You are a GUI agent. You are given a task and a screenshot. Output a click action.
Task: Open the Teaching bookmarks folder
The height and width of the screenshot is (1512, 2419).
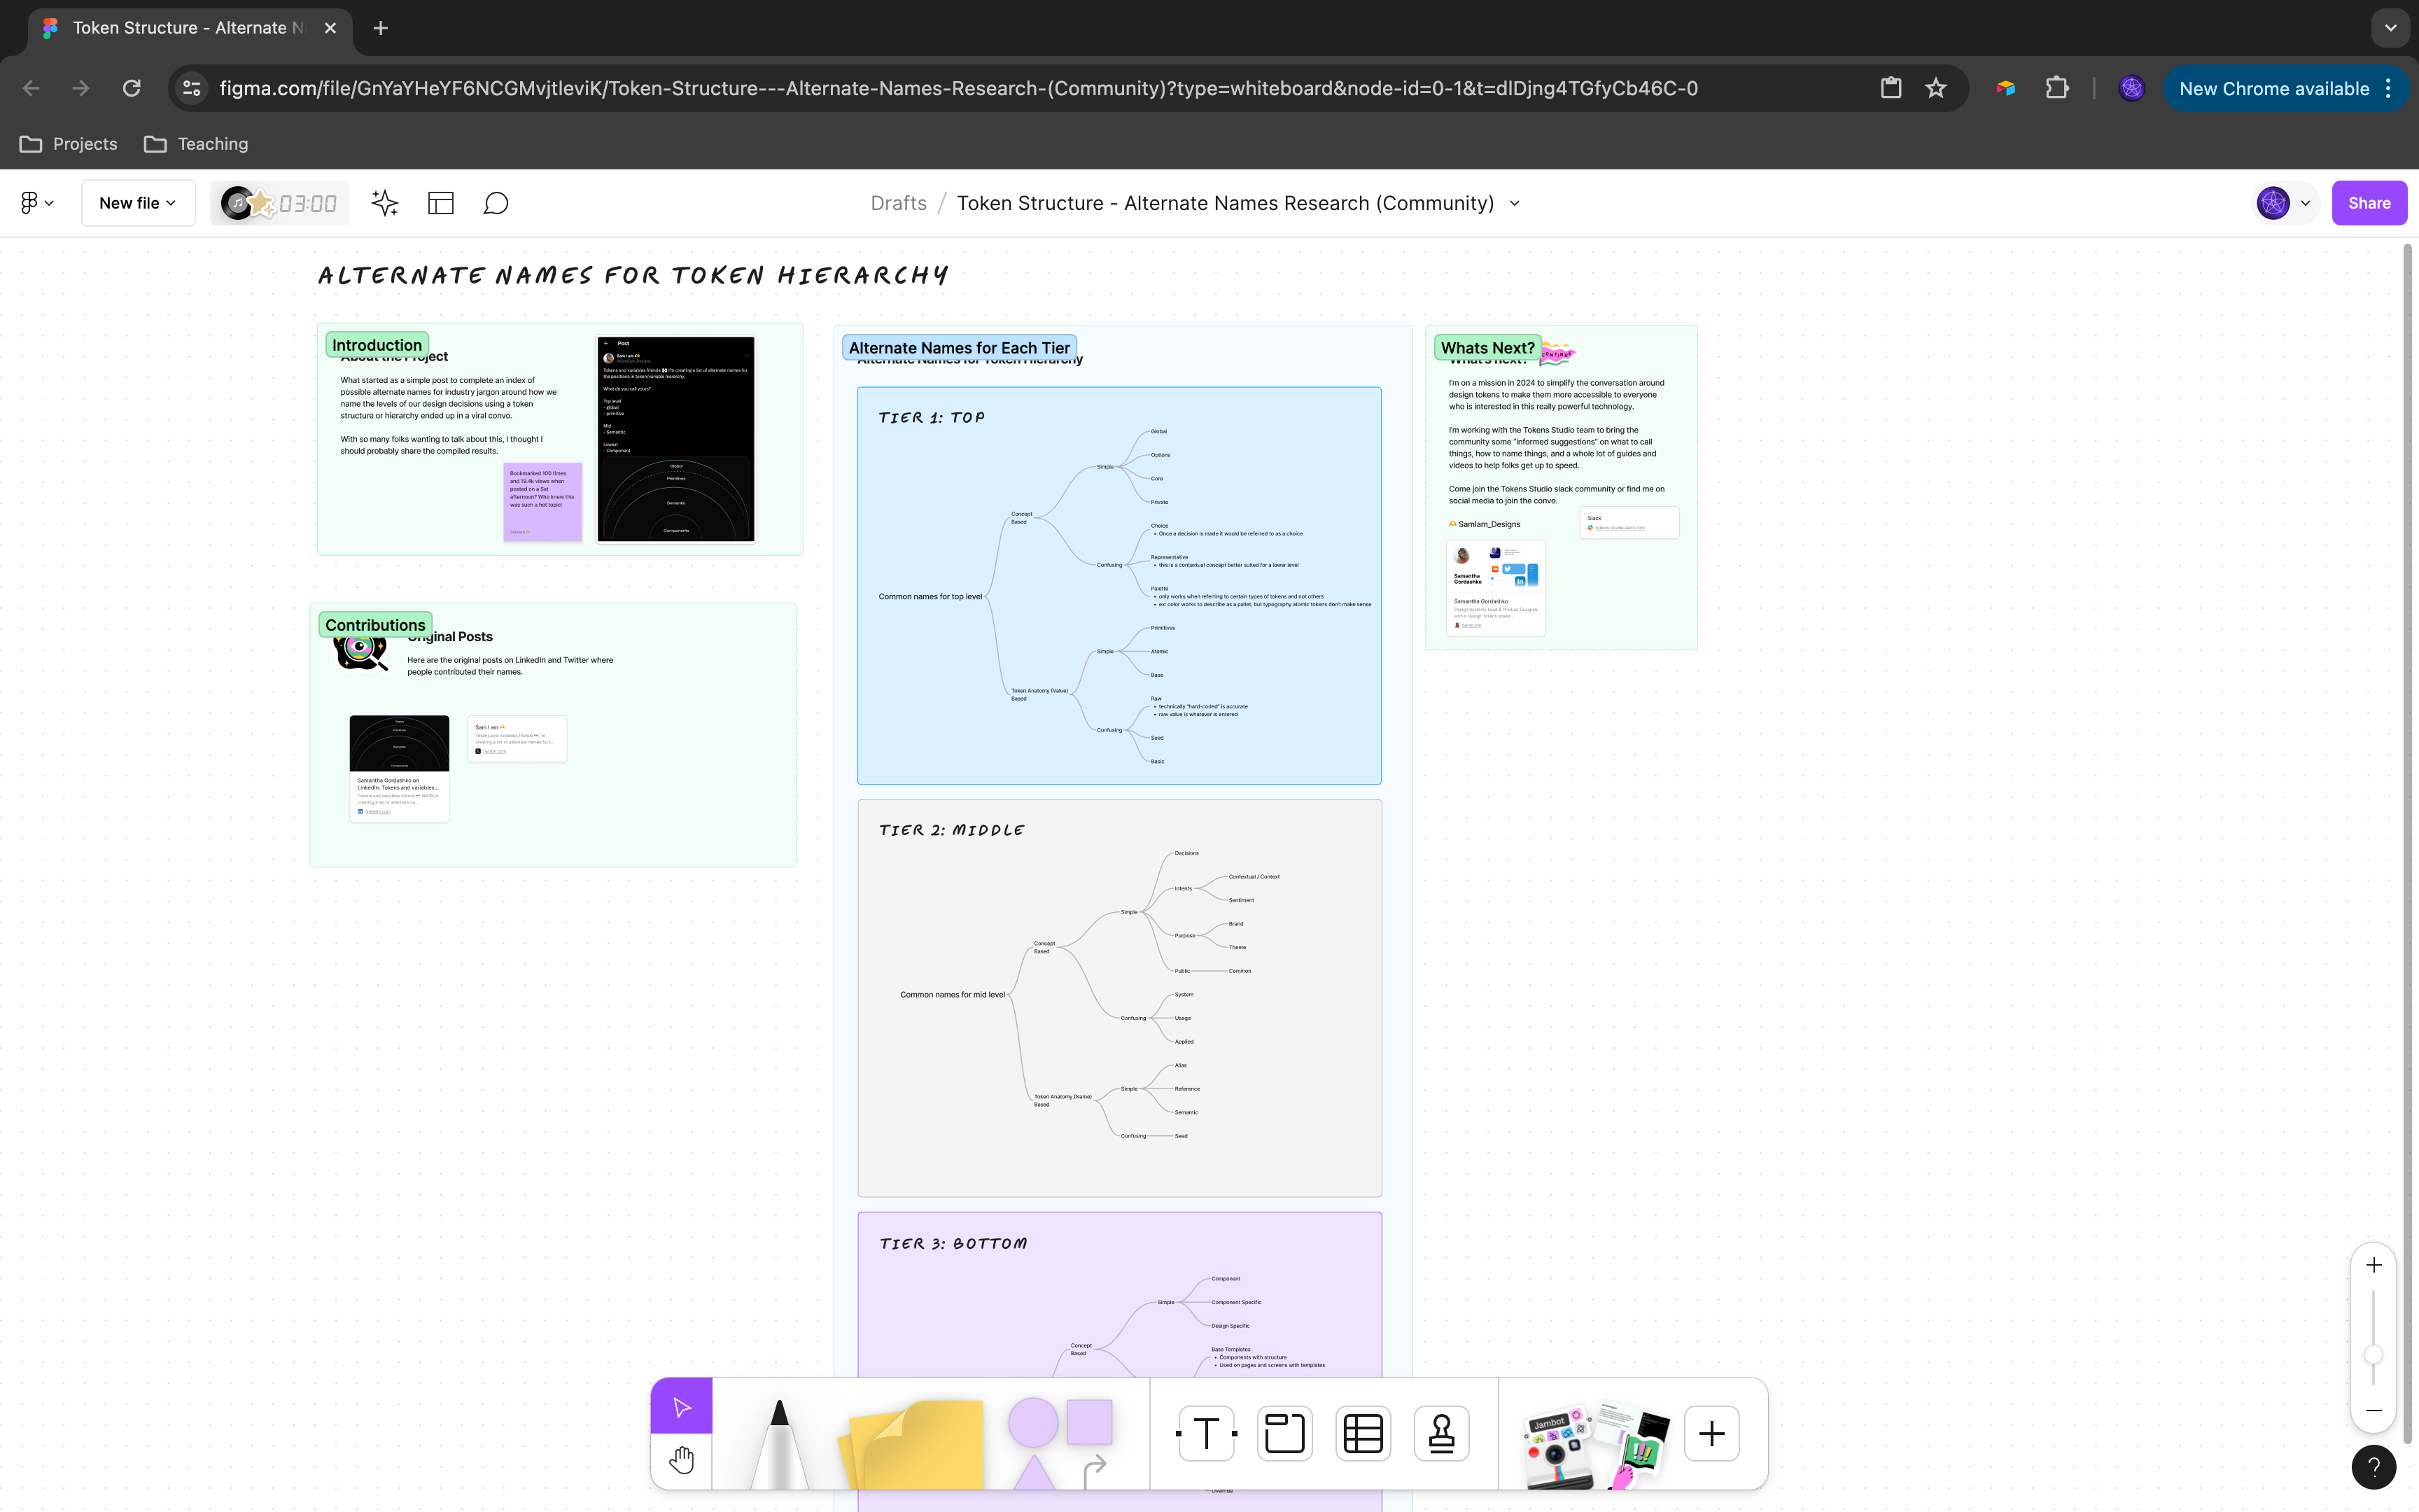[x=196, y=144]
